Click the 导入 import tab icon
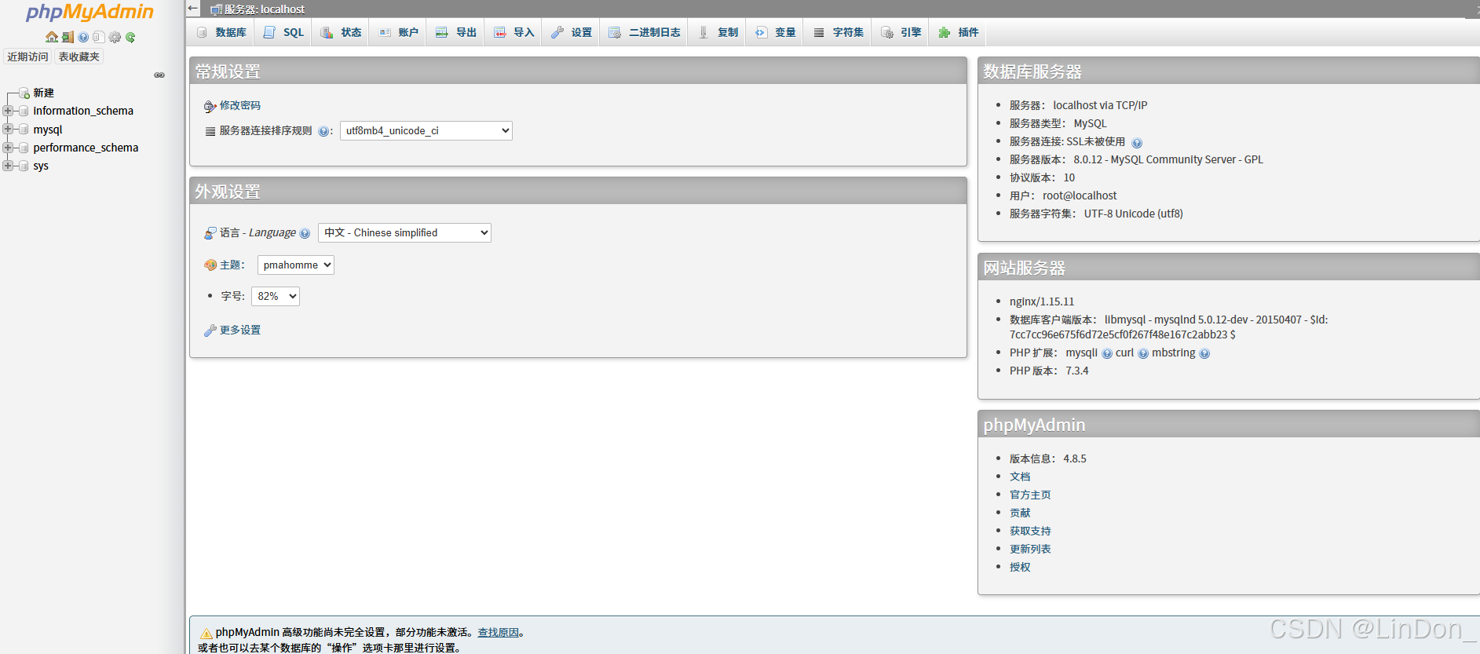 click(500, 32)
